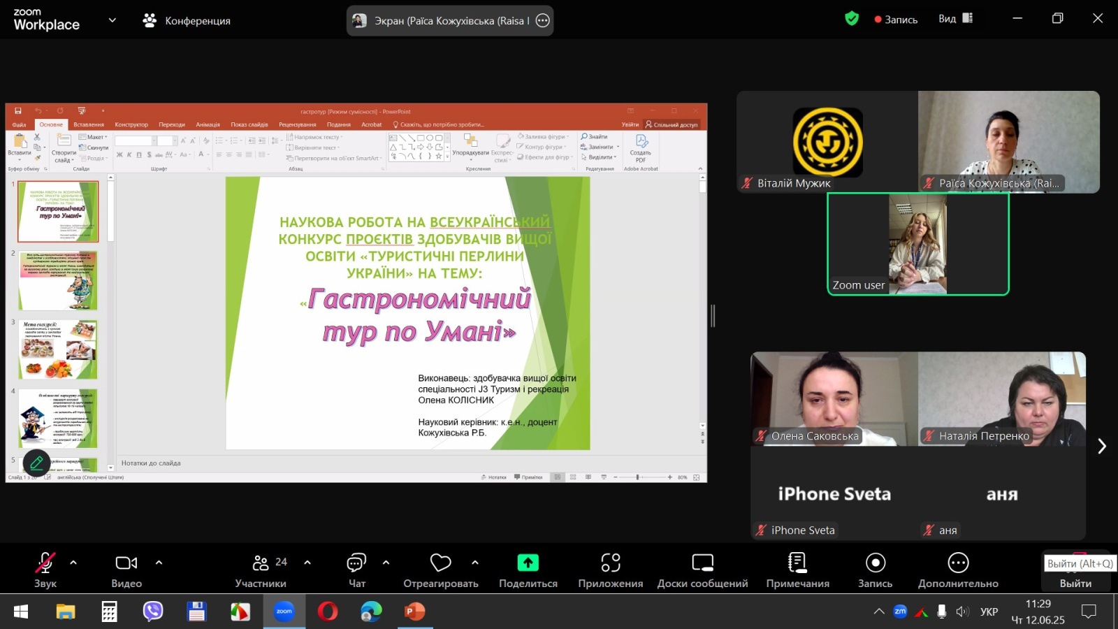Change layout with the Вид button
Screen dimensions: 1118x629
pyautogui.click(x=955, y=19)
